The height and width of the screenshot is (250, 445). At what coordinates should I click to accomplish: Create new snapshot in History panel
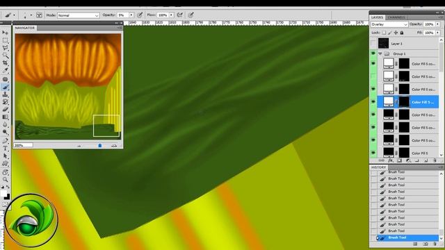tap(425, 244)
